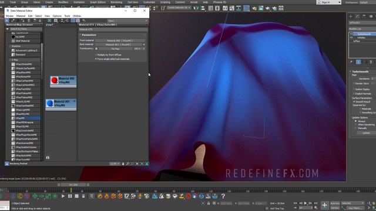Click the pan hand icon at Slate editor bottom
Image resolution: width=376 pixels, height=211 pixels.
[123, 164]
